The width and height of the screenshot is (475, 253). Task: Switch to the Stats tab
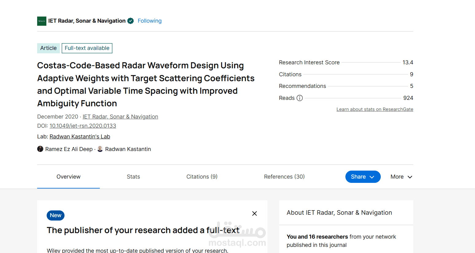pyautogui.click(x=133, y=177)
